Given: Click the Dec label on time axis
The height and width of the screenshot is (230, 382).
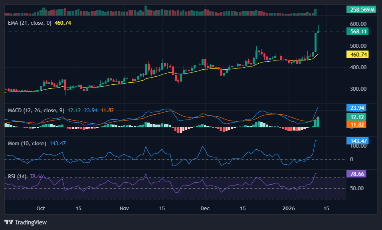Looking at the screenshot, I should point(205,208).
